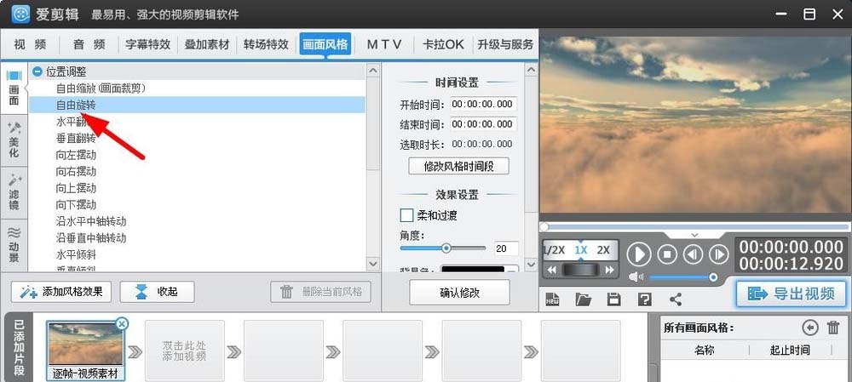852x382 pixels.
Task: Select 向右摆动 effect
Action: pyautogui.click(x=76, y=172)
